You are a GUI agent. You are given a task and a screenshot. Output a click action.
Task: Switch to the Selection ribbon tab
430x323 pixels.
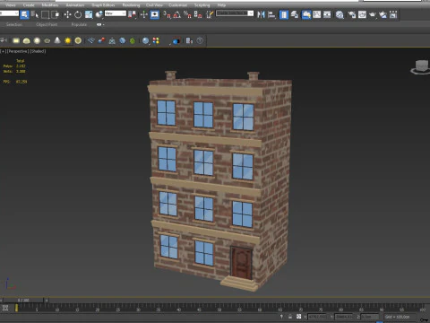pyautogui.click(x=14, y=24)
